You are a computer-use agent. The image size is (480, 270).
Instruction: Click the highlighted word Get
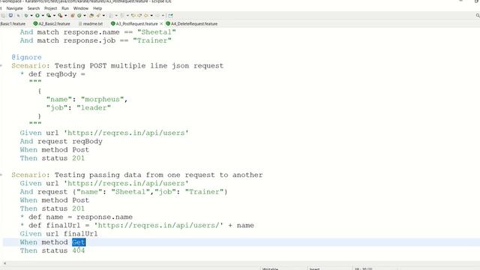tap(79, 242)
